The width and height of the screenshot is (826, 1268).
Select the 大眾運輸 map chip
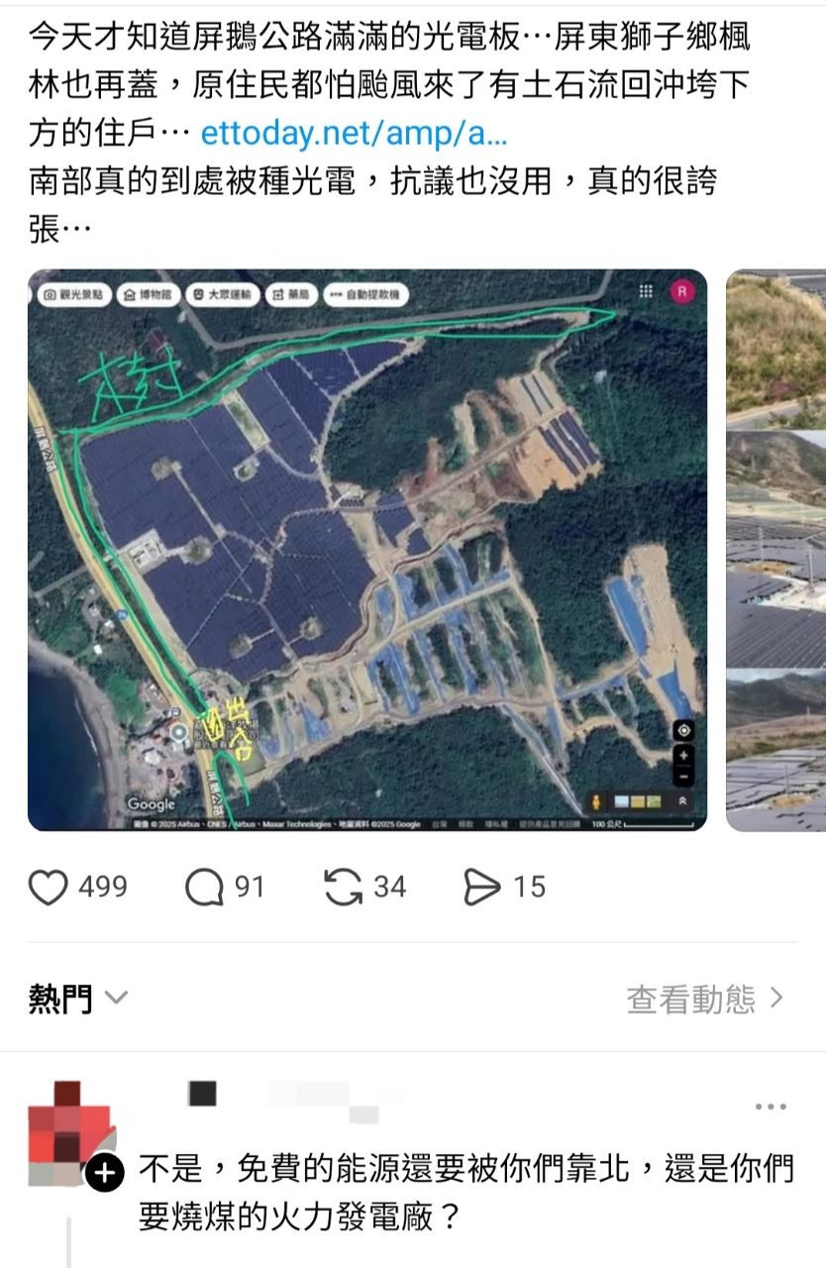click(224, 294)
